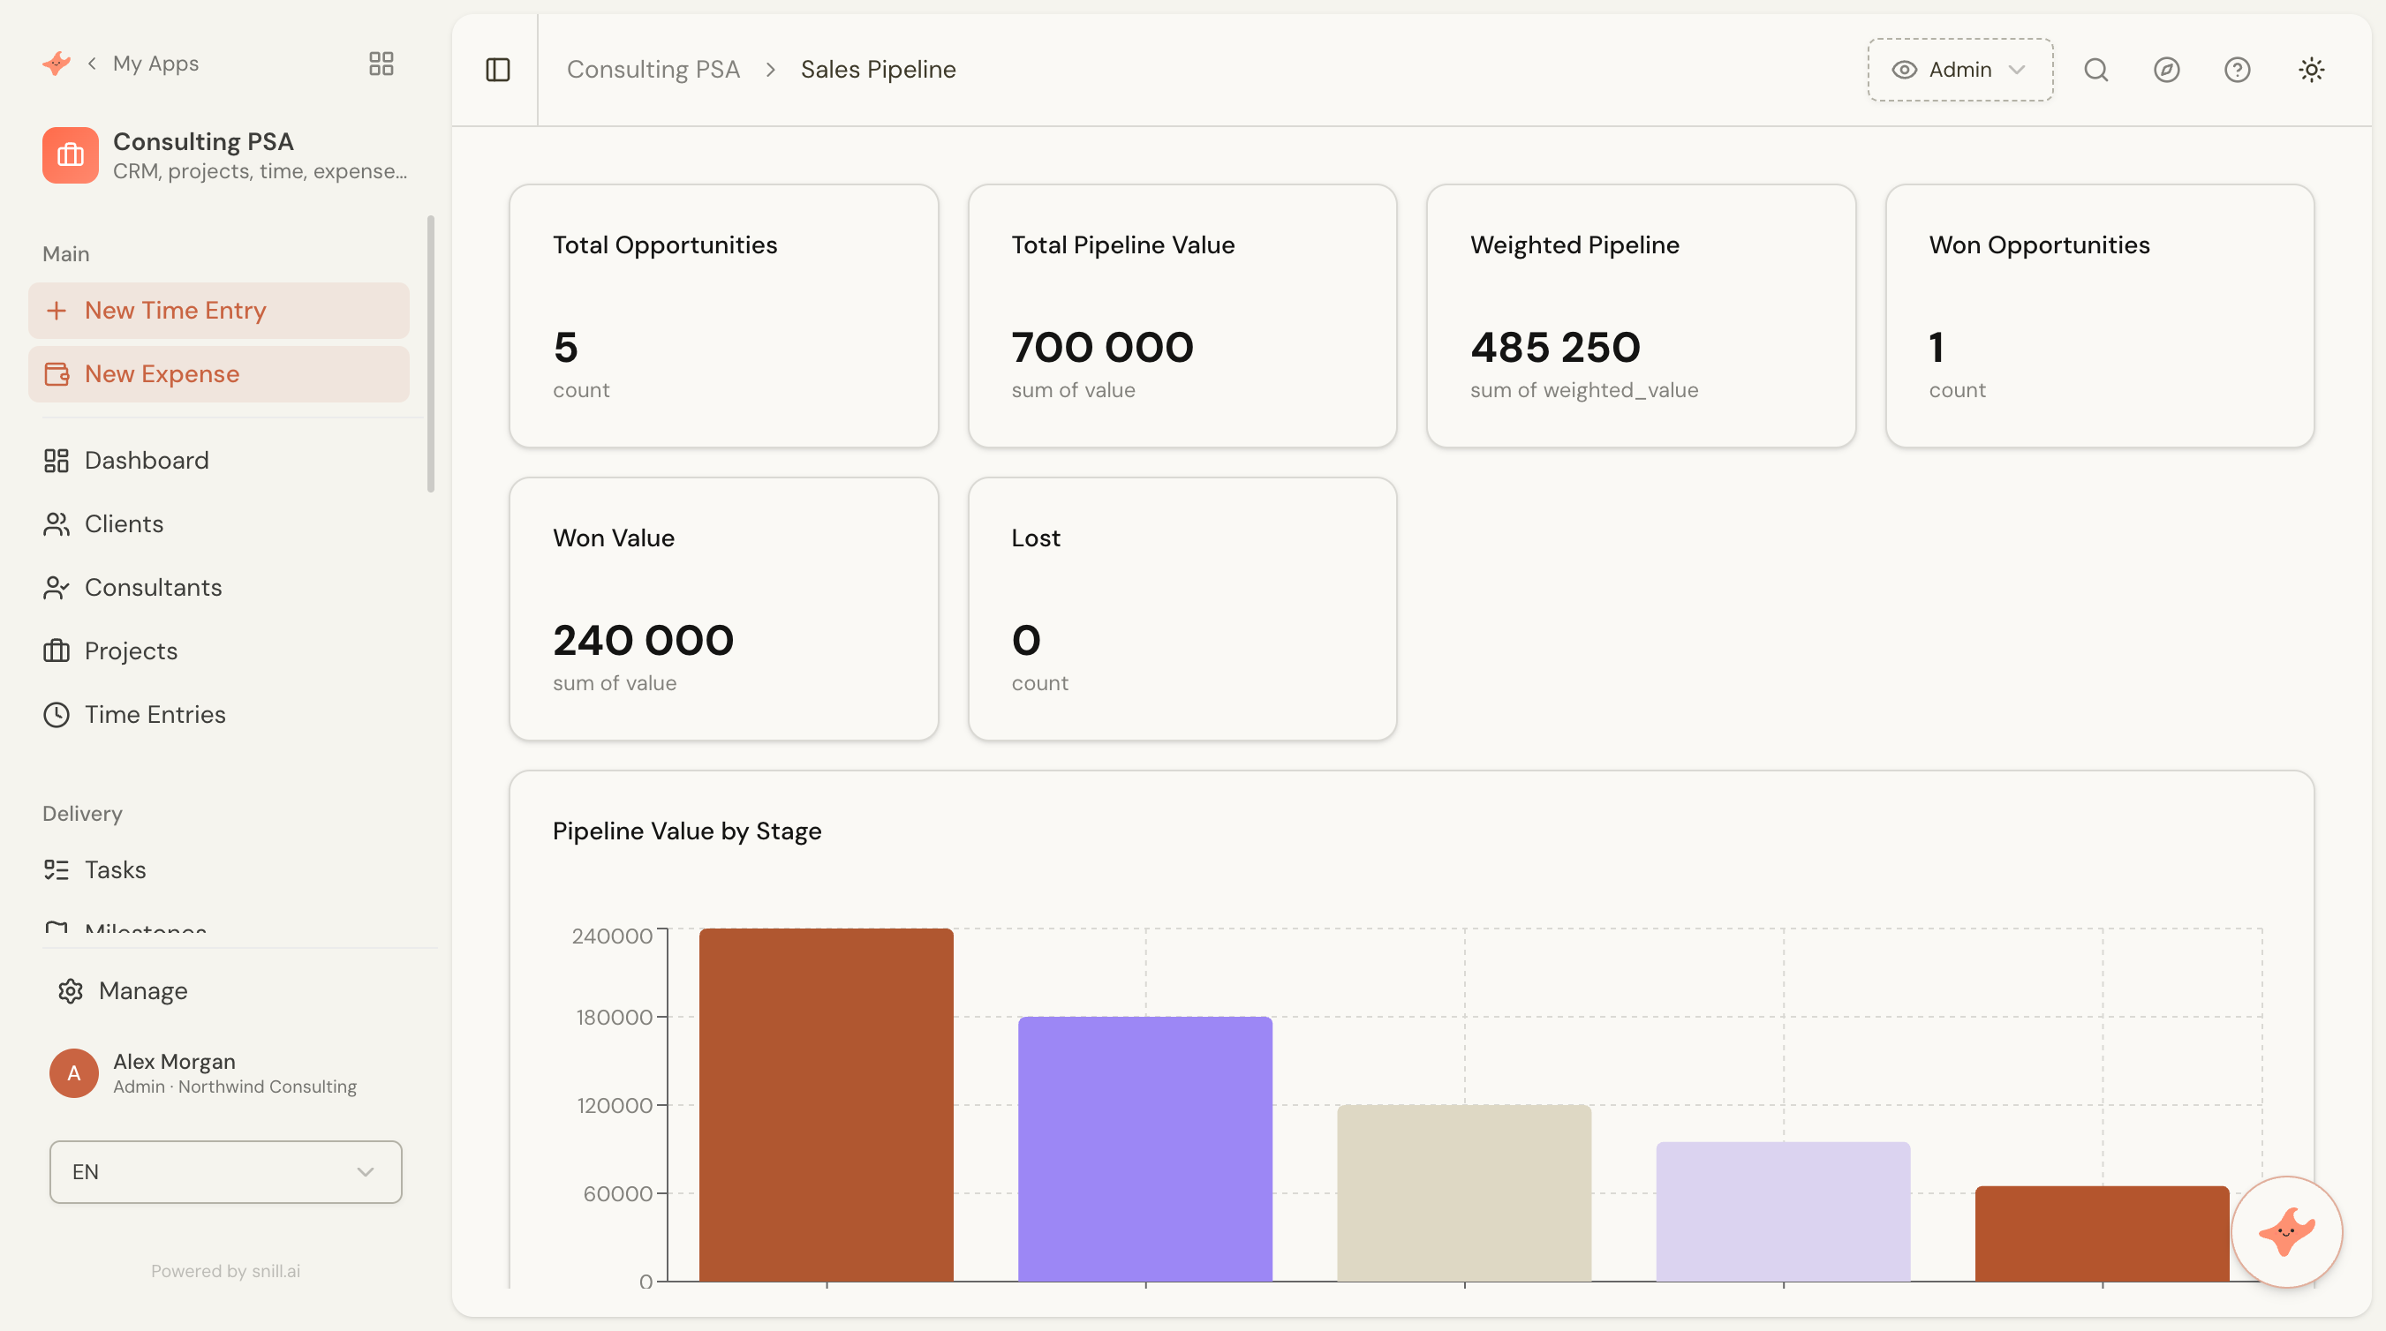Viewport: 2386px width, 1331px height.
Task: Toggle light/dark theme sun icon
Action: [2311, 70]
